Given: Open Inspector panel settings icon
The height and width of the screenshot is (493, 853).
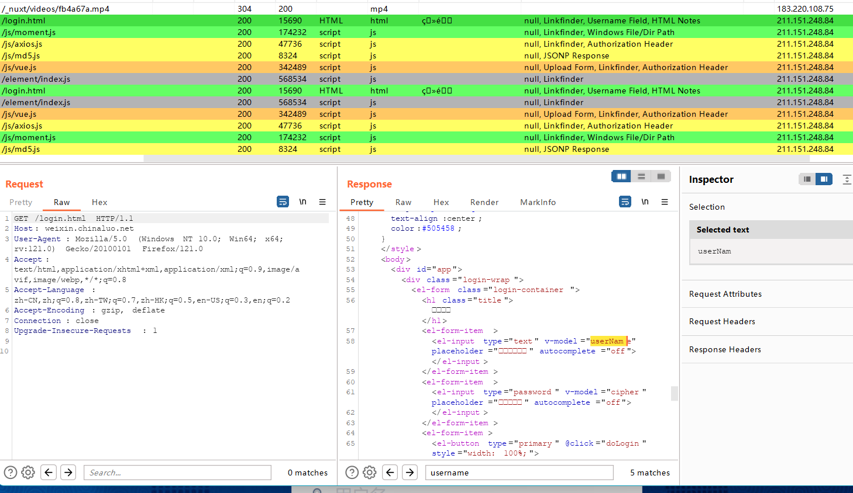Looking at the screenshot, I should pyautogui.click(x=847, y=179).
